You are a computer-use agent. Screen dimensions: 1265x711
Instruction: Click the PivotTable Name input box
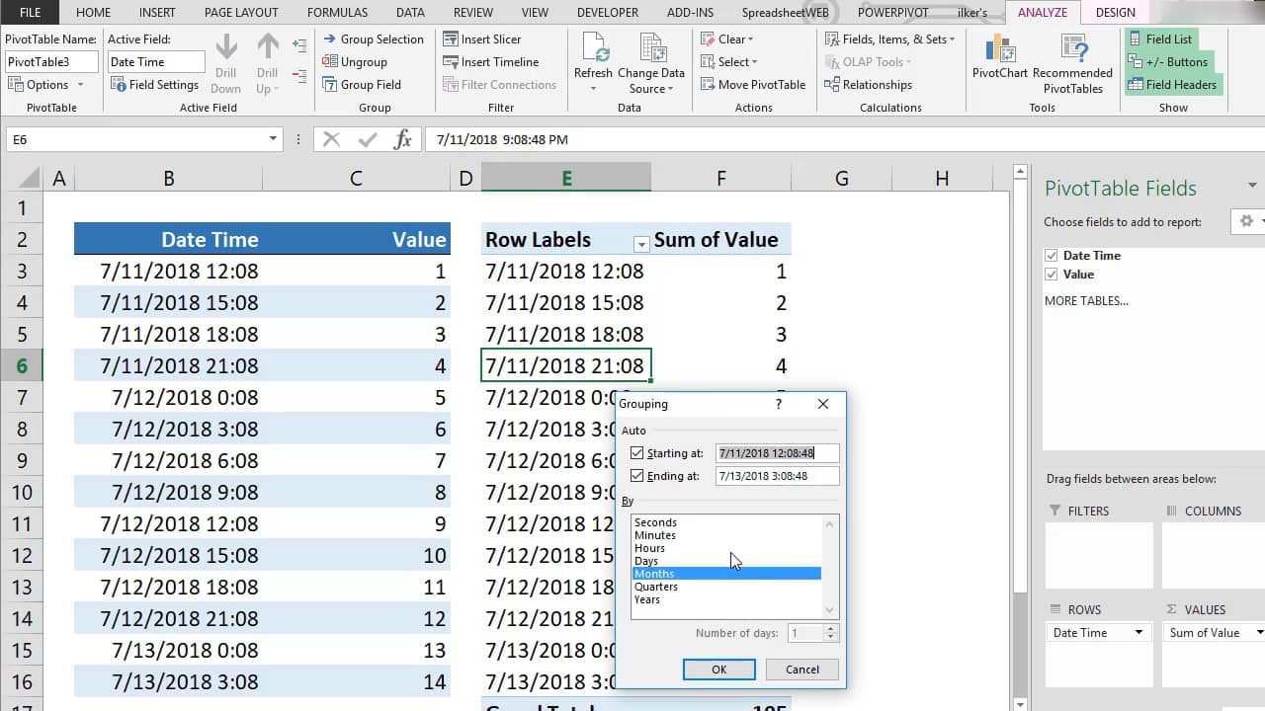(51, 62)
